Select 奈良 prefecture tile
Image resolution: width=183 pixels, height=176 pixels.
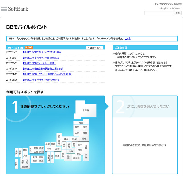52,157
